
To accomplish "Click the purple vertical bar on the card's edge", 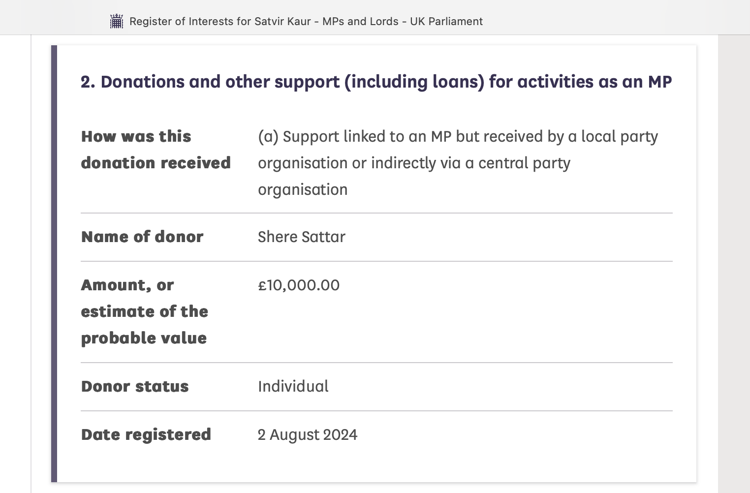I will click(54, 263).
